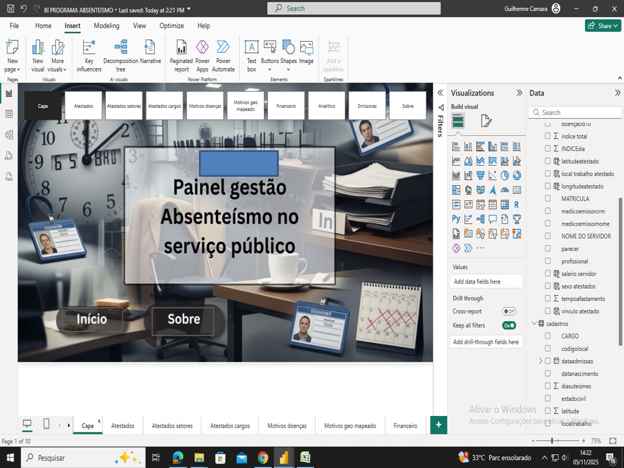Switch to Table view in left sidebar
Image resolution: width=624 pixels, height=468 pixels.
(x=9, y=114)
